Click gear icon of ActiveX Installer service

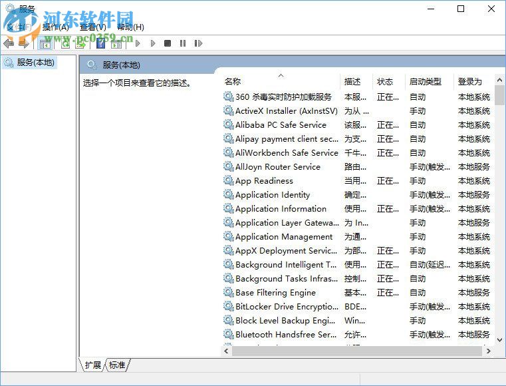pyautogui.click(x=229, y=110)
